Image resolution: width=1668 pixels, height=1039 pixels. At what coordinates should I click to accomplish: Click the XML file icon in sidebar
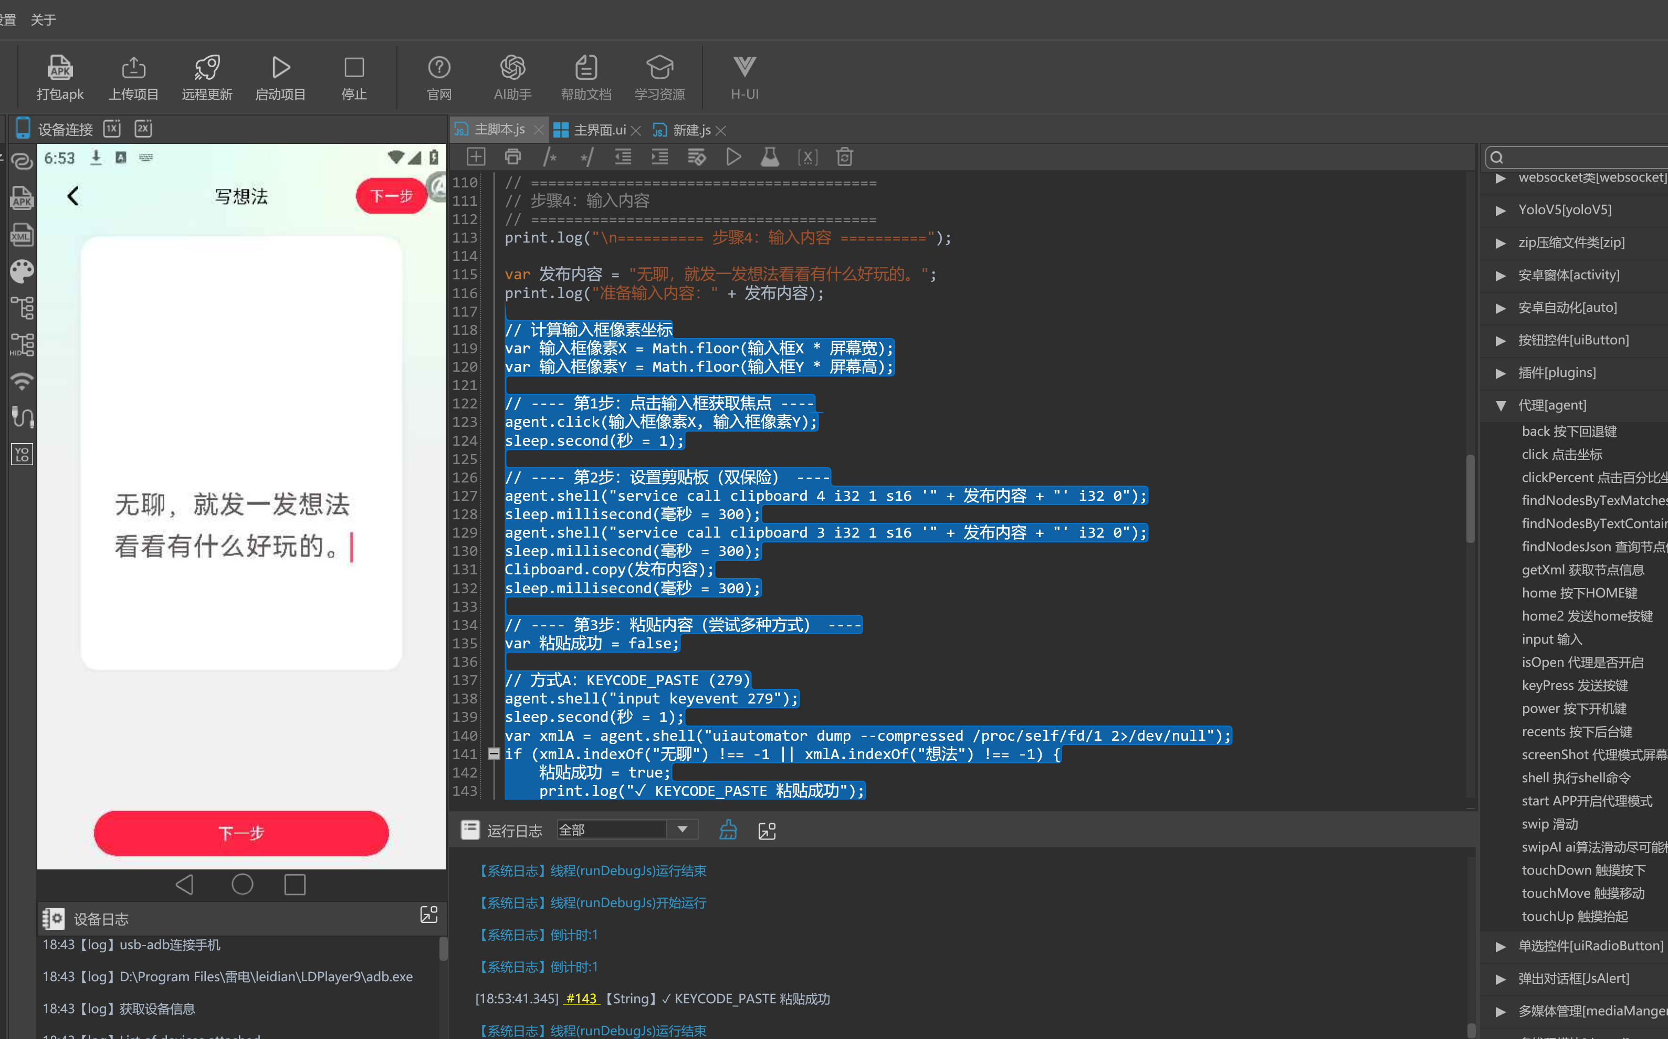point(22,234)
